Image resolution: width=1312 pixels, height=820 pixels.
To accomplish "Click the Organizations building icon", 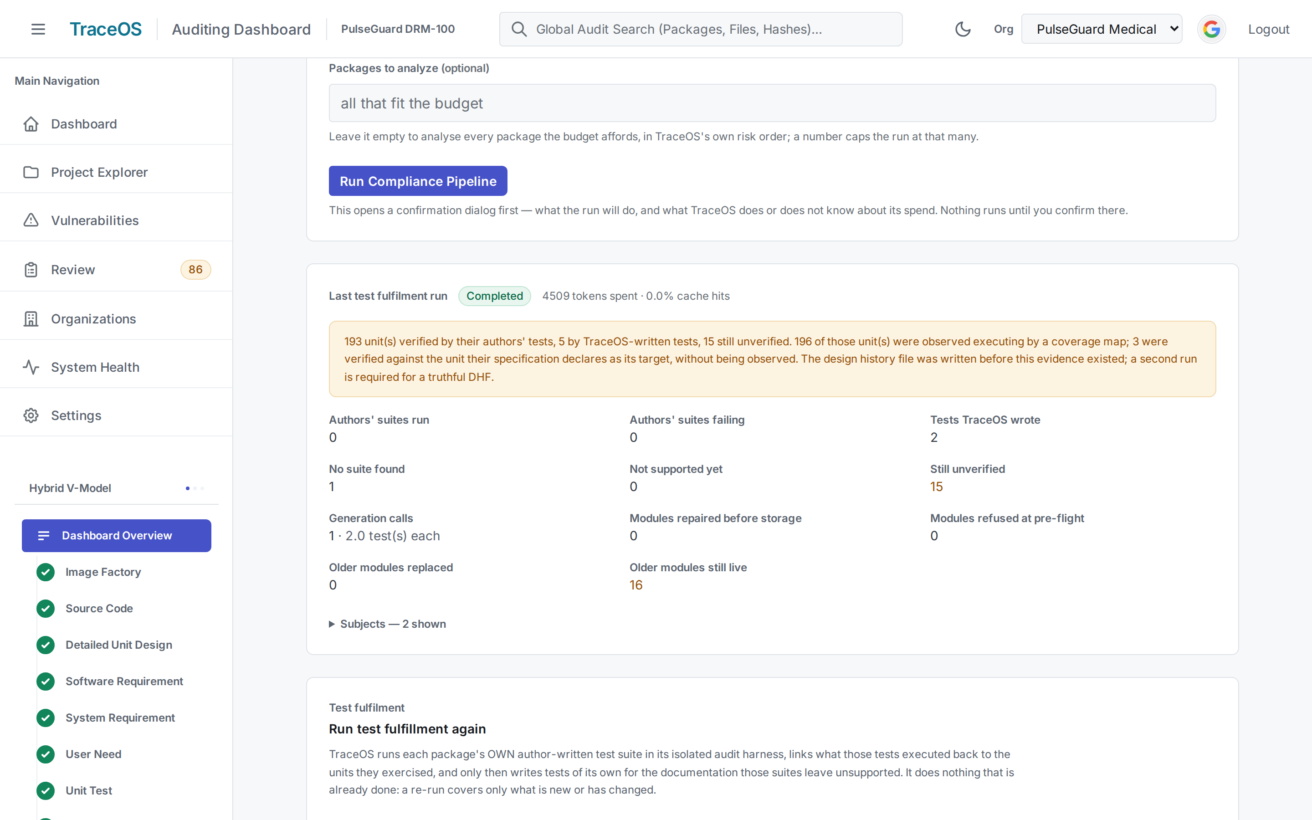I will (x=31, y=319).
